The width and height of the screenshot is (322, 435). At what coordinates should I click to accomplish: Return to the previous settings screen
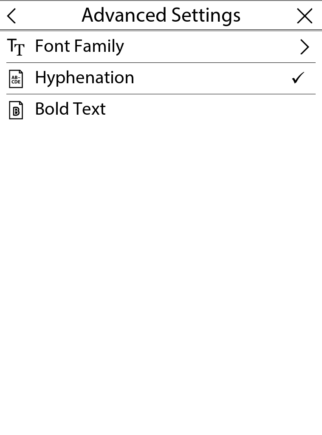pyautogui.click(x=12, y=16)
